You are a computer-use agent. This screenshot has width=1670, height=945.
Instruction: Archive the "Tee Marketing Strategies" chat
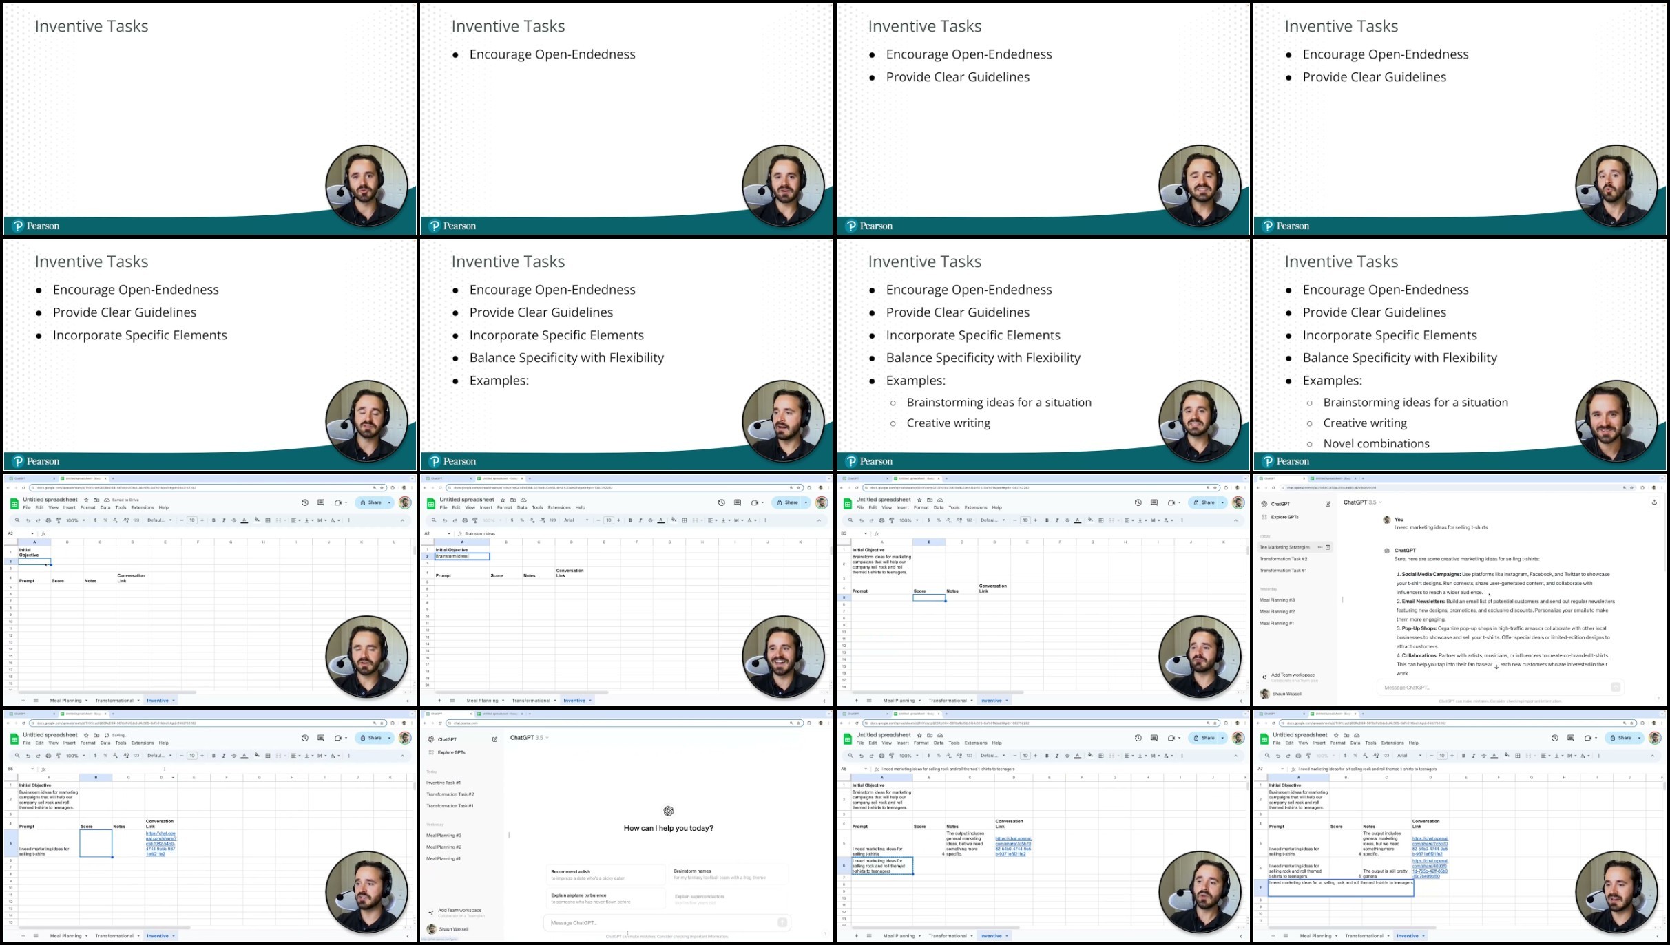[x=1328, y=547]
